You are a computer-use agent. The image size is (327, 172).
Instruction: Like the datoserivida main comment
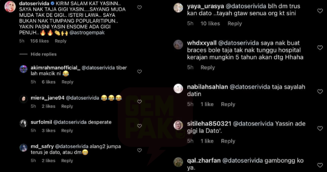140,7
